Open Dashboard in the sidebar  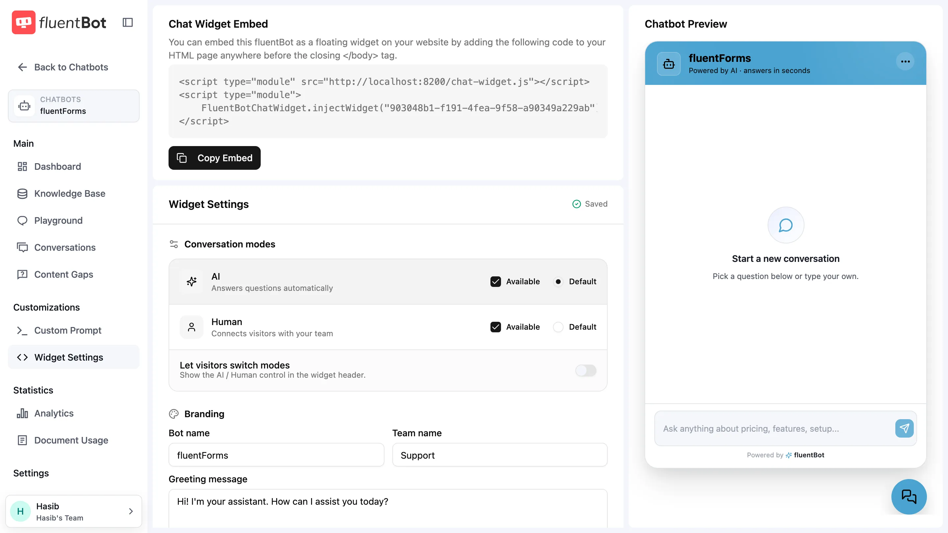[x=74, y=166]
